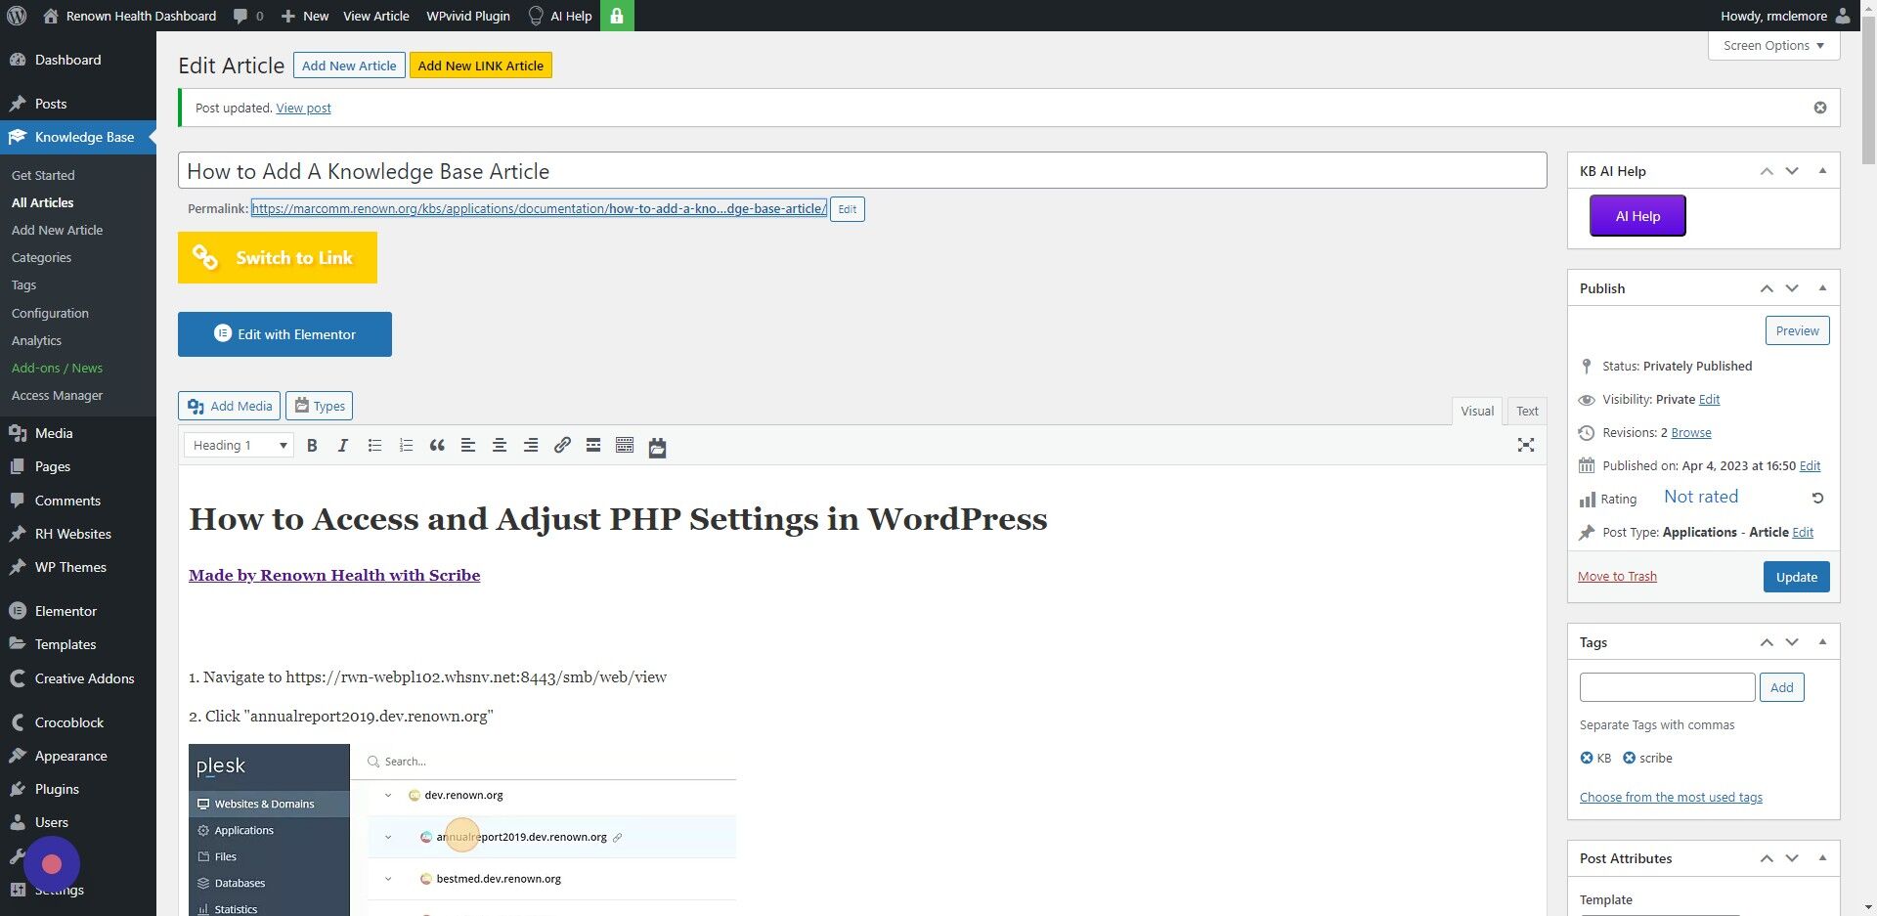The height and width of the screenshot is (916, 1877).
Task: Apply blockquote formatting
Action: point(437,446)
